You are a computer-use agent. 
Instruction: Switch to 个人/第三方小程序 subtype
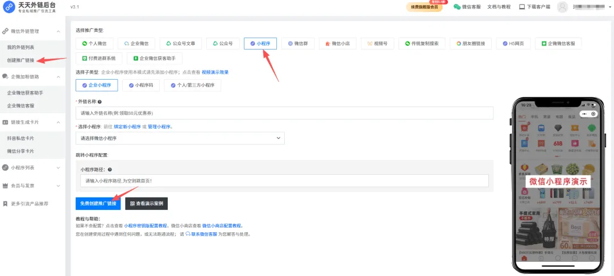pos(193,85)
